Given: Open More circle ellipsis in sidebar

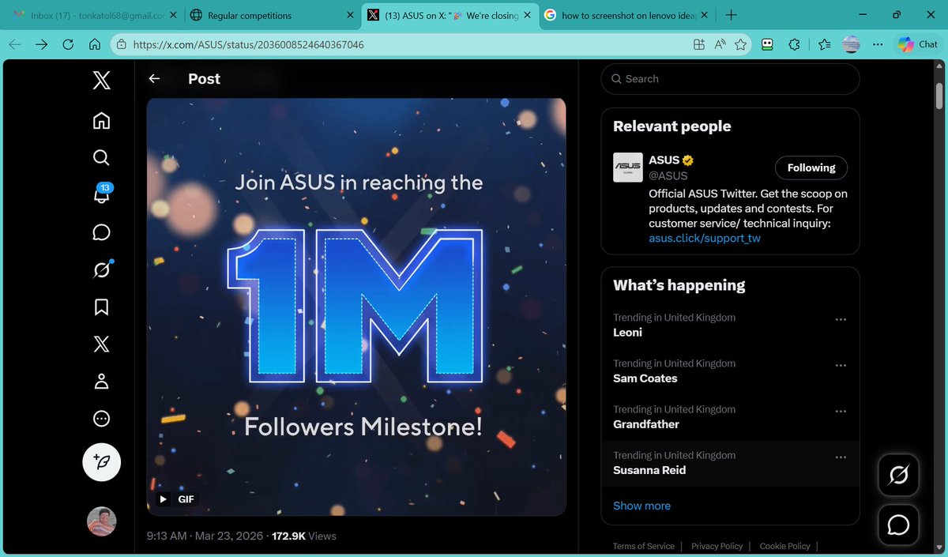Looking at the screenshot, I should [x=101, y=419].
